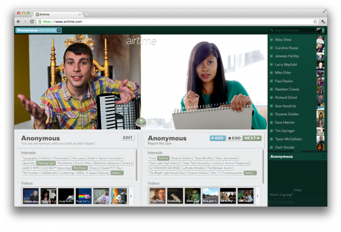Click the round star applause button
The width and height of the screenshot is (341, 232).
[x=141, y=122]
